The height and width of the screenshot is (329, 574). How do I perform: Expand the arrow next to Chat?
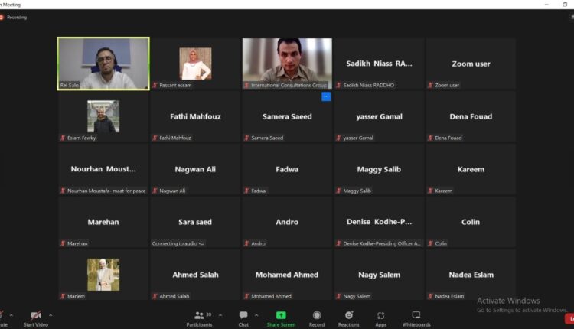pos(257,314)
